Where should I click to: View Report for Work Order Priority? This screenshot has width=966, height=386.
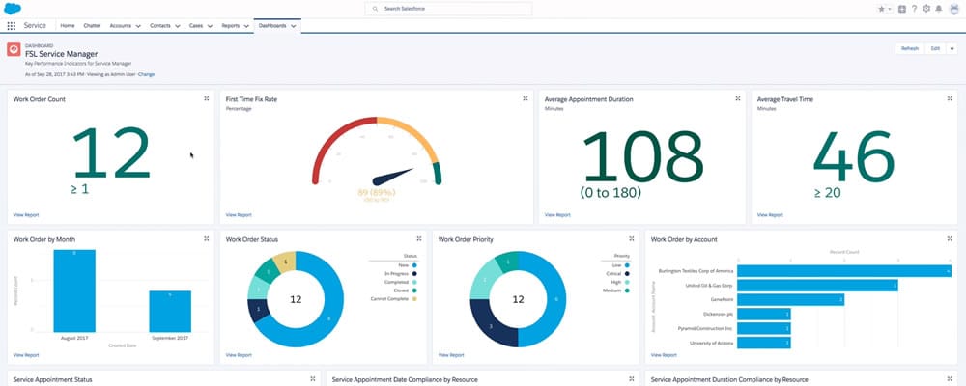pyautogui.click(x=451, y=355)
